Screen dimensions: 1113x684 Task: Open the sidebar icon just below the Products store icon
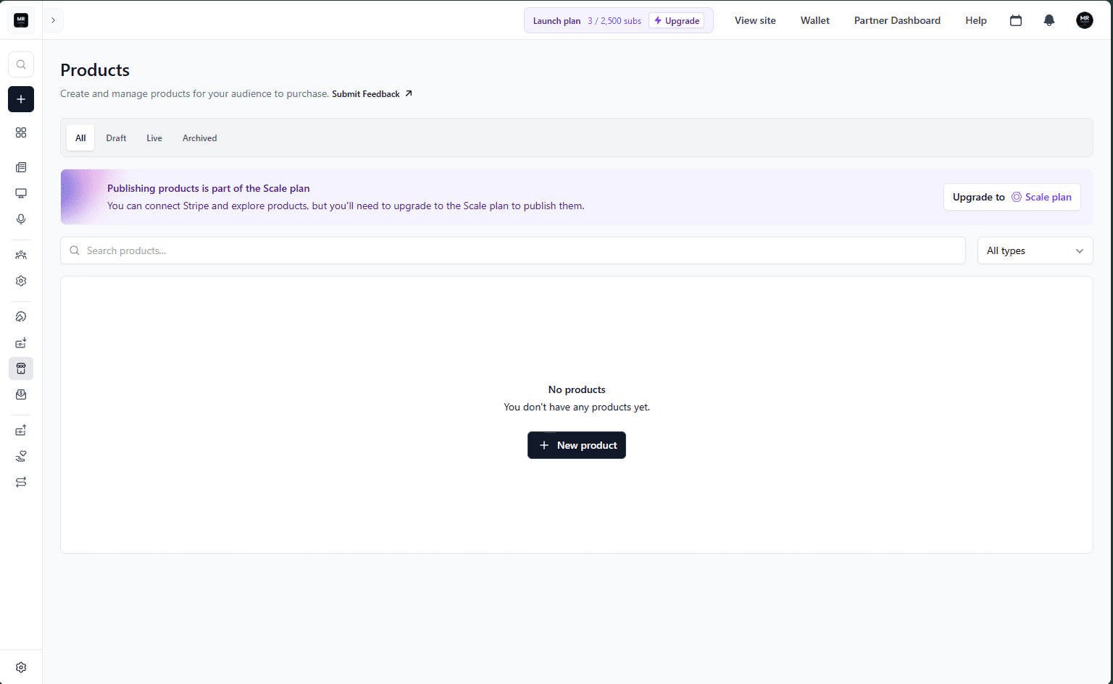pos(21,394)
